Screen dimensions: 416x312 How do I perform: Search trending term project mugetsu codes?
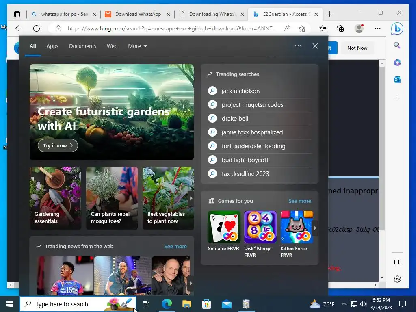260,105
